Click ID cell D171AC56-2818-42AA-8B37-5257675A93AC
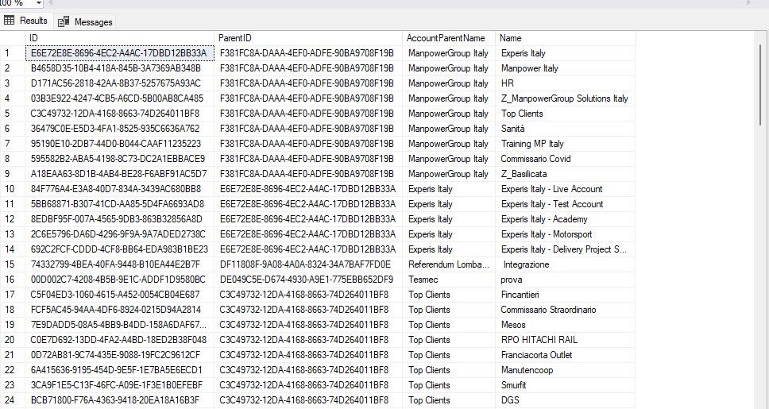The image size is (769, 409). click(120, 83)
